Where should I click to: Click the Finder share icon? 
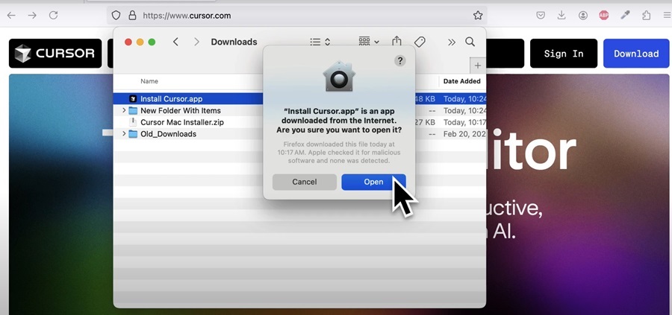[x=397, y=42]
